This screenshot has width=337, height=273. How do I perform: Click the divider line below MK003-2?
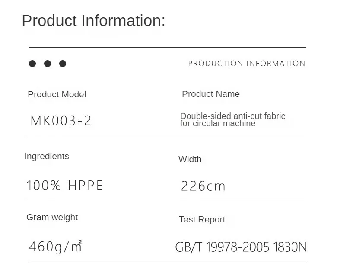[165, 138]
